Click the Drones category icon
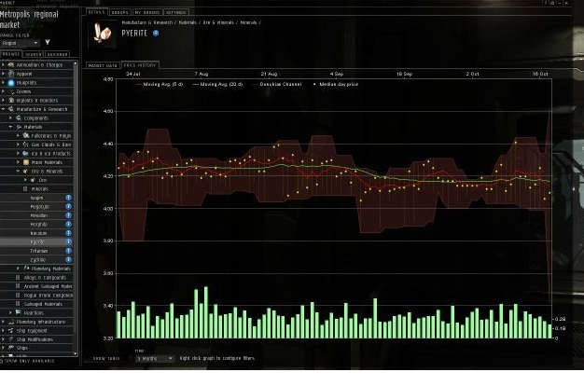This screenshot has width=584, height=386. coord(11,91)
